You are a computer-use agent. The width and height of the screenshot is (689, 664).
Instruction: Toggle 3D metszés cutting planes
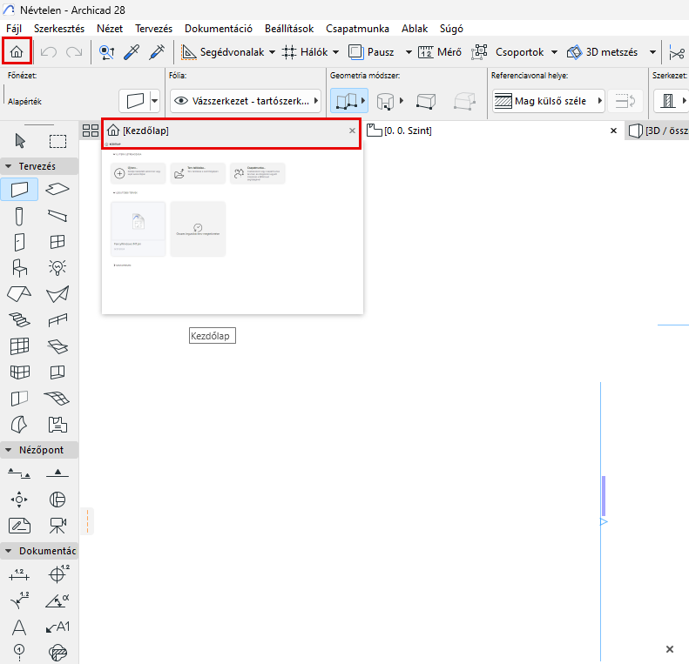point(602,52)
